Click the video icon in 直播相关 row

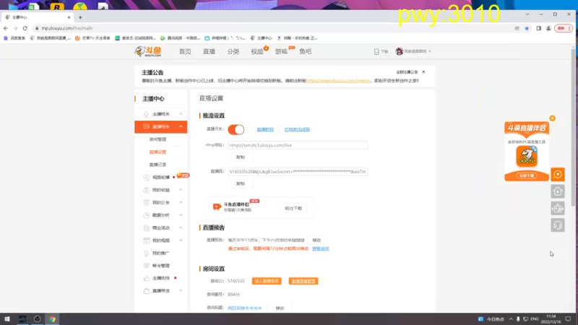146,126
